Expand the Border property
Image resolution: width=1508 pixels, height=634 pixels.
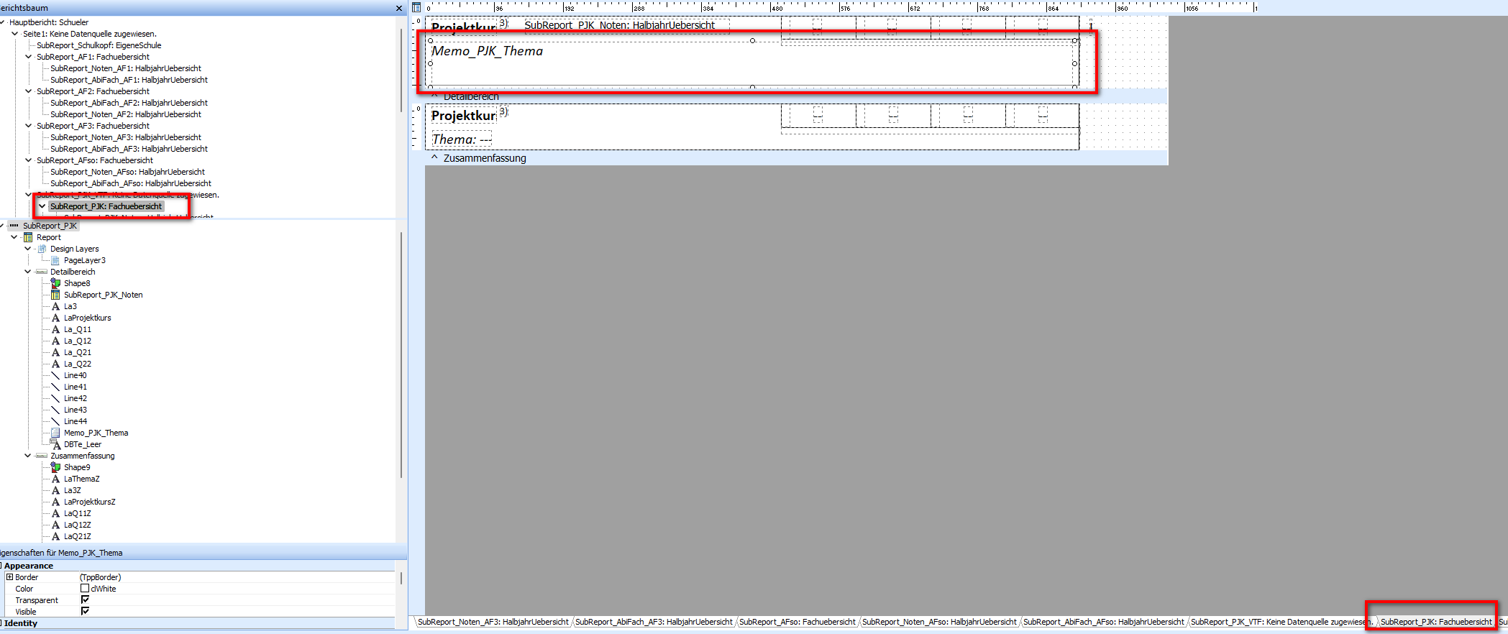coord(9,577)
